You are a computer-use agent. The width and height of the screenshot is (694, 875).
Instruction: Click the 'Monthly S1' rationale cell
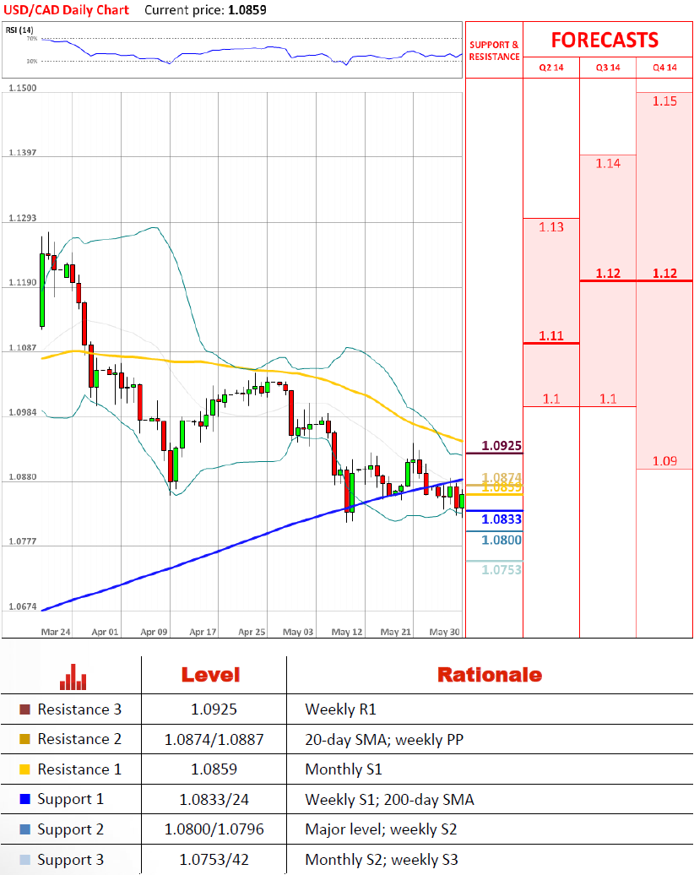pyautogui.click(x=344, y=769)
